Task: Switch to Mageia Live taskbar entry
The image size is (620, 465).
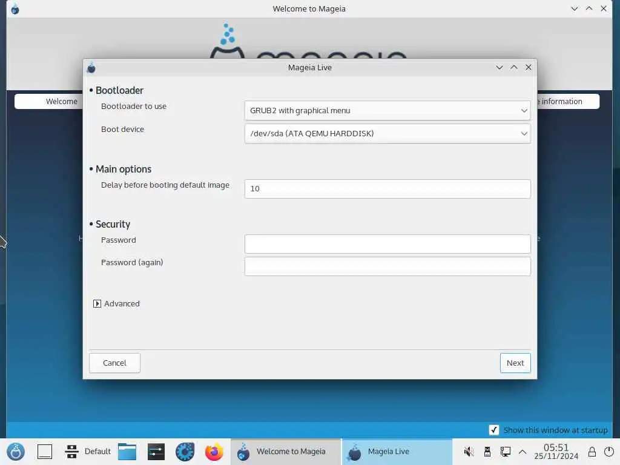Action: pyautogui.click(x=397, y=452)
